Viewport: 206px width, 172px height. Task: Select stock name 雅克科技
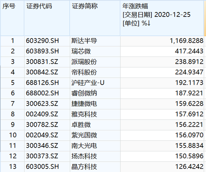point(84,114)
